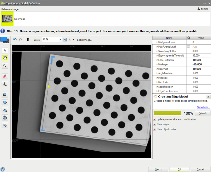Click the Value column header
The image size is (211, 172).
[201, 38]
